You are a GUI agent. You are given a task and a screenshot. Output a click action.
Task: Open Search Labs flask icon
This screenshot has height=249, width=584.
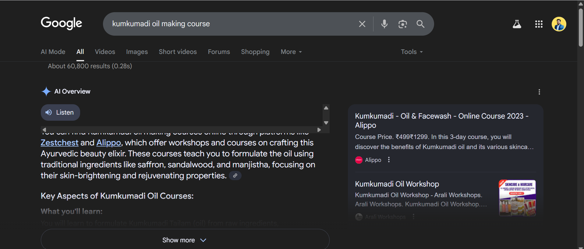517,24
